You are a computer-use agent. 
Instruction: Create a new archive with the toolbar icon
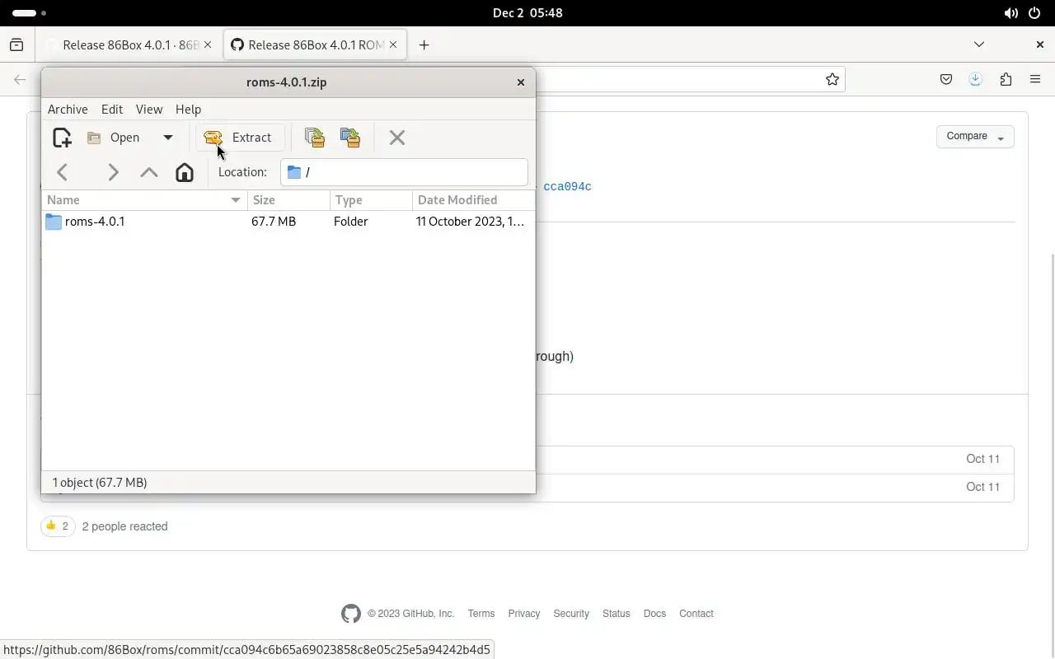(x=62, y=138)
